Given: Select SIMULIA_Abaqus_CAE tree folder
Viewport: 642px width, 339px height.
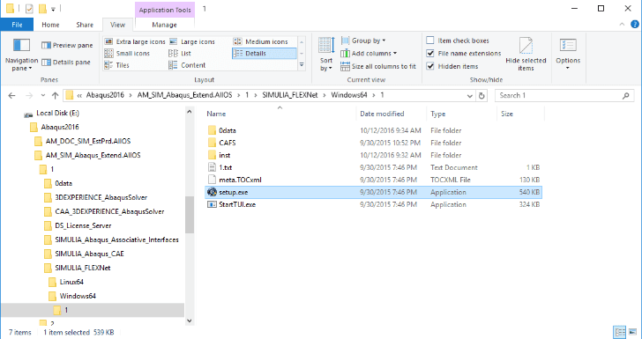Looking at the screenshot, I should tap(89, 254).
